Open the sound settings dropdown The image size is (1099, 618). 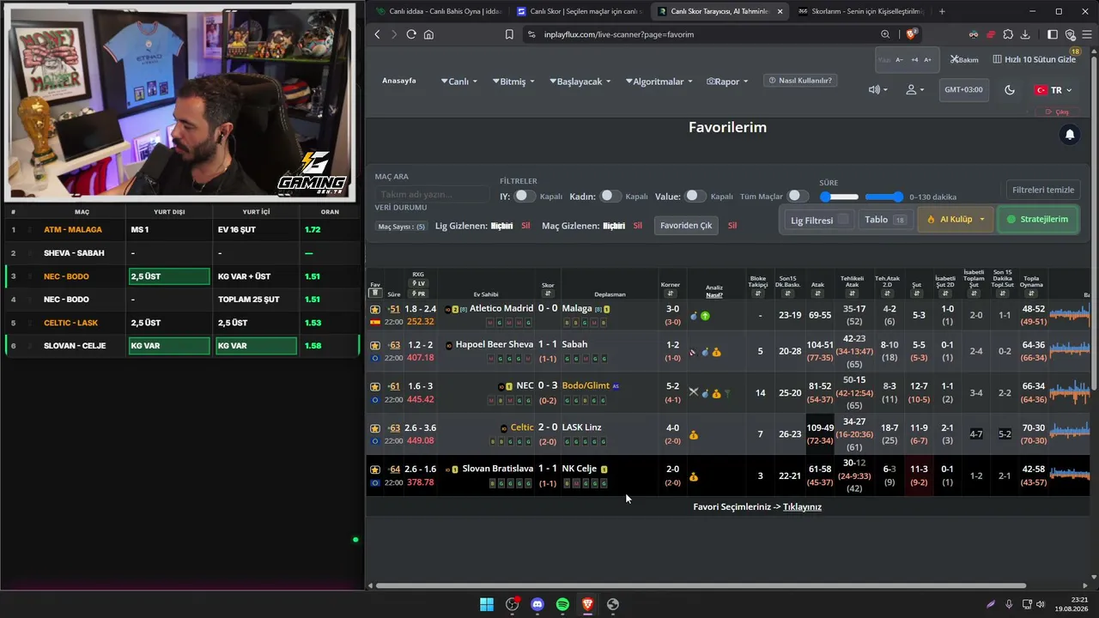point(878,90)
